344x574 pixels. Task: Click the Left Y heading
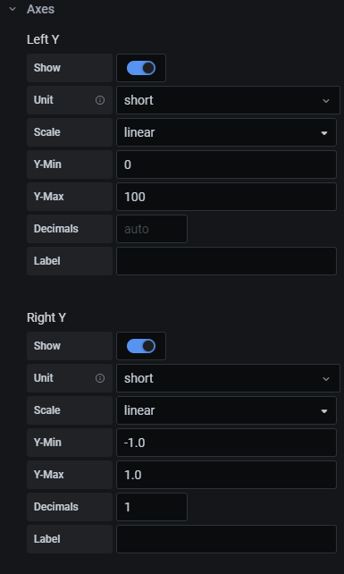point(43,39)
